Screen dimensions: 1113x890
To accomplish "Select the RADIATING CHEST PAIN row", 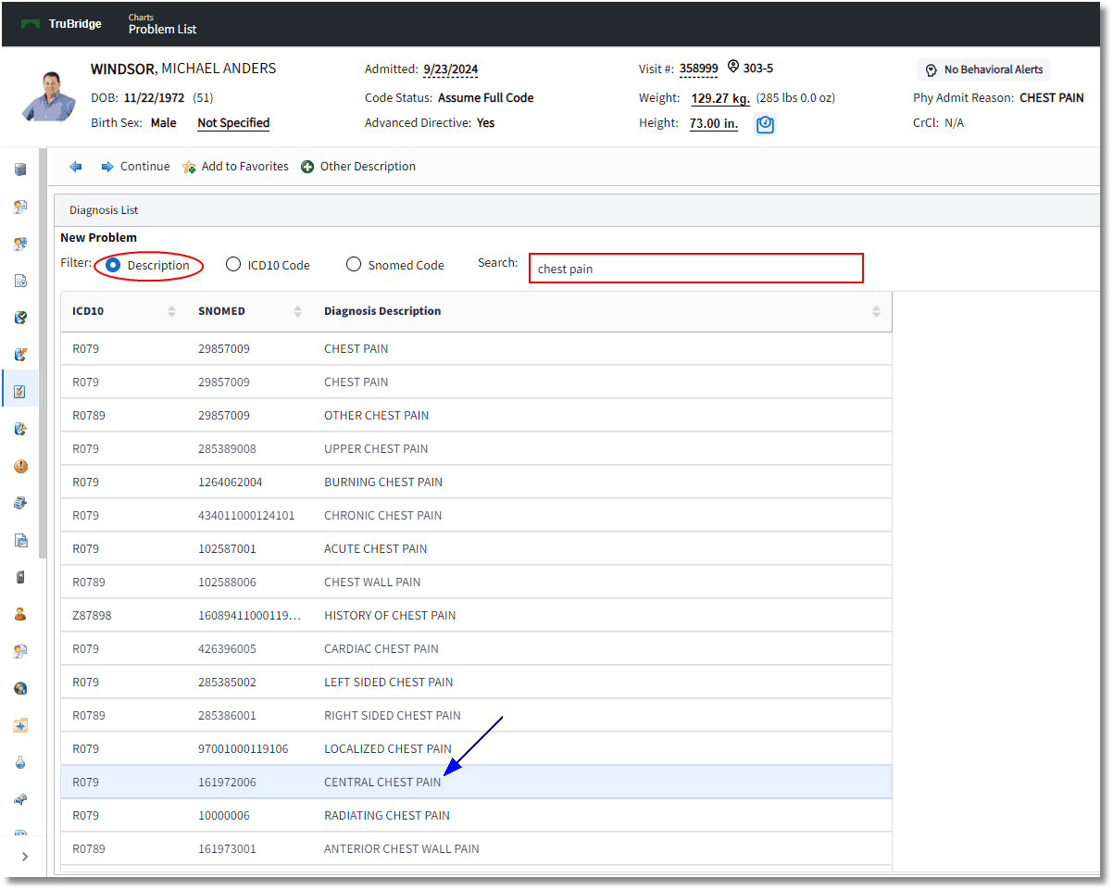I will tap(476, 815).
